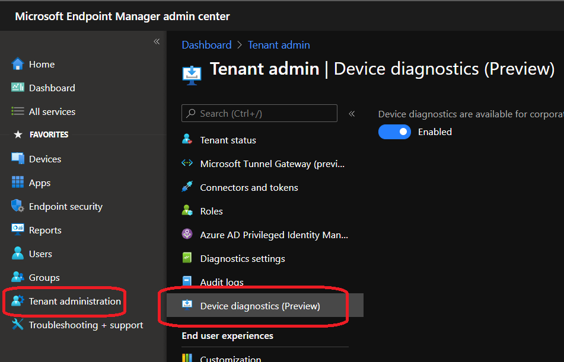Open All services list
This screenshot has width=564, height=362.
[52, 111]
